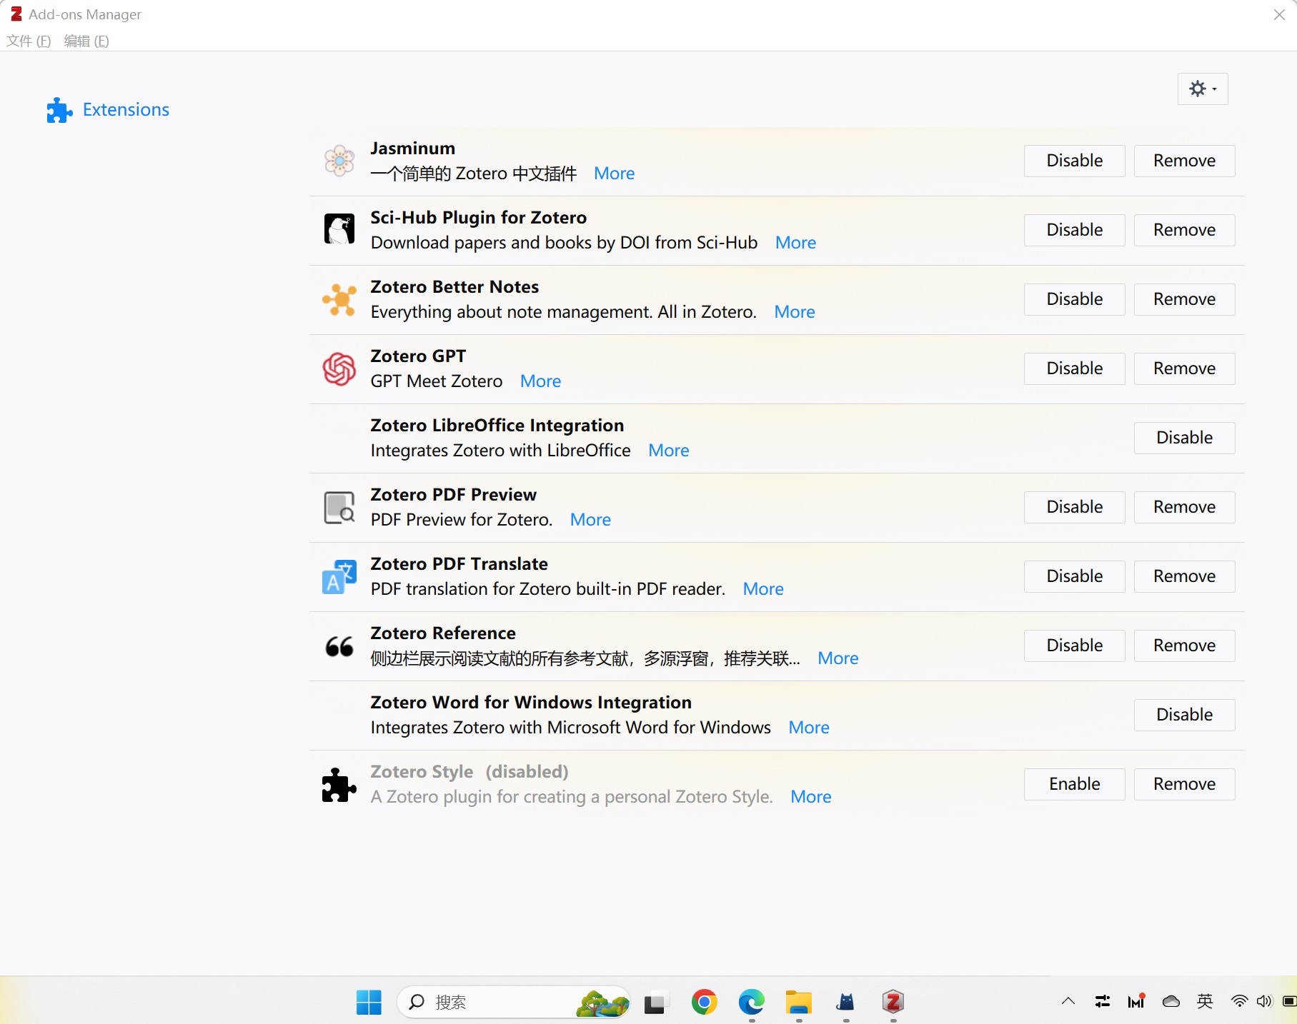Open More link for Zotero GPT
This screenshot has height=1024, width=1297.
(540, 381)
